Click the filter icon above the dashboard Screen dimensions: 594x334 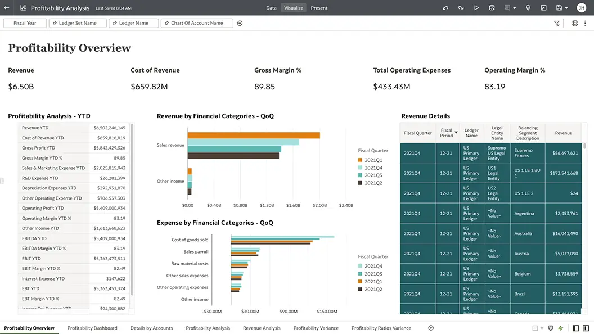[x=557, y=23]
